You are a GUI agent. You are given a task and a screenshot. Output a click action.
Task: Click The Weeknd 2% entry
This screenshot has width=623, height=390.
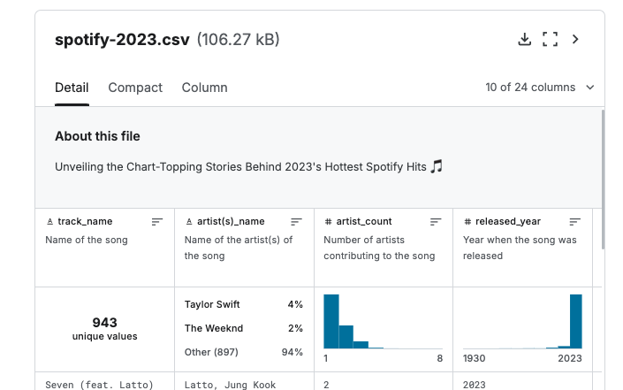244,328
